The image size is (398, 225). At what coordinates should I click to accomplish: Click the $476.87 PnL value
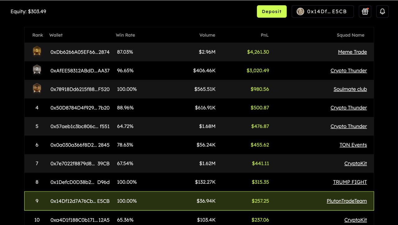[260, 127]
